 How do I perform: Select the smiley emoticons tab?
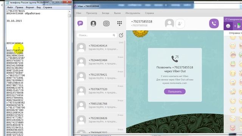click(x=228, y=26)
